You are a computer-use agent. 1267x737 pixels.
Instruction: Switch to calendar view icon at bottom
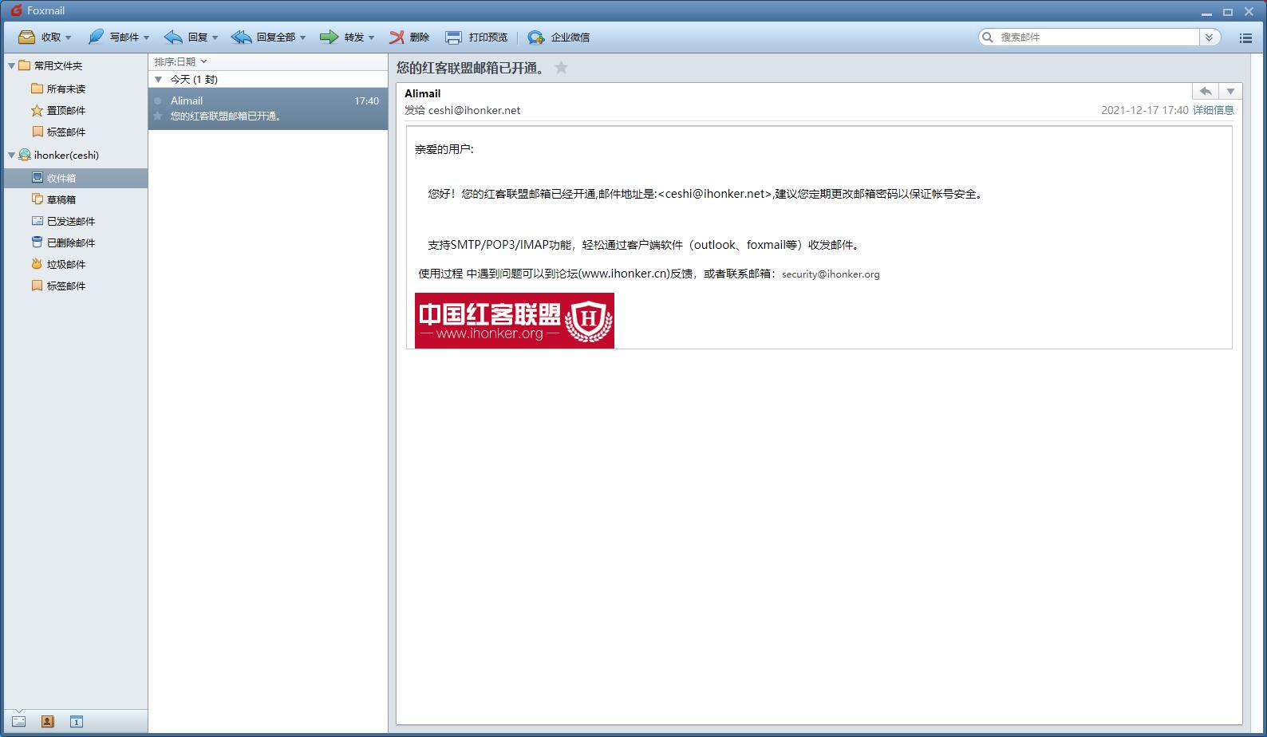[77, 722]
